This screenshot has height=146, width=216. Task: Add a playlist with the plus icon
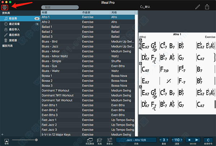(x=2, y=134)
